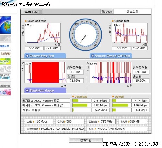Image resolution: width=162 pixels, height=148 pixels.
Task: Select the WAN TEST tab
Action: [32, 12]
